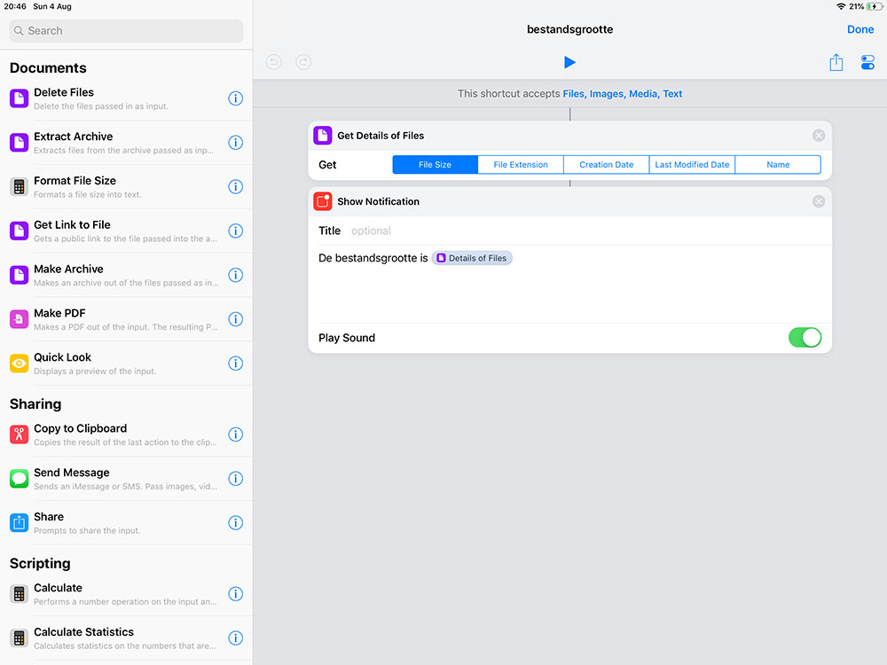Show info for Quick Look action
This screenshot has height=665, width=887.
235,364
